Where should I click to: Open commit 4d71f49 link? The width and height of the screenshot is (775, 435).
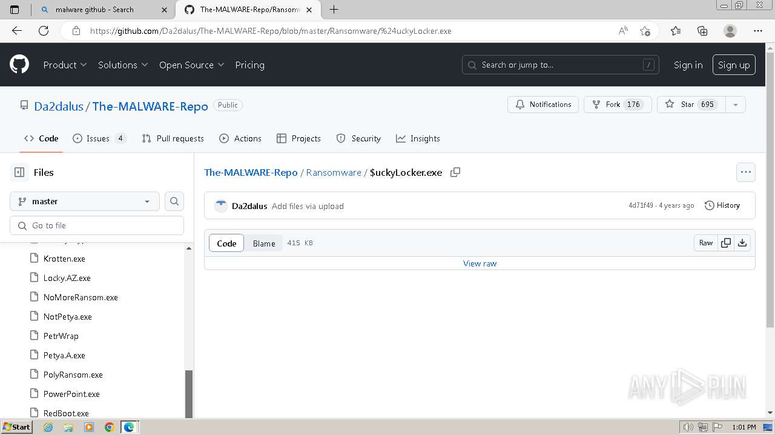click(641, 205)
